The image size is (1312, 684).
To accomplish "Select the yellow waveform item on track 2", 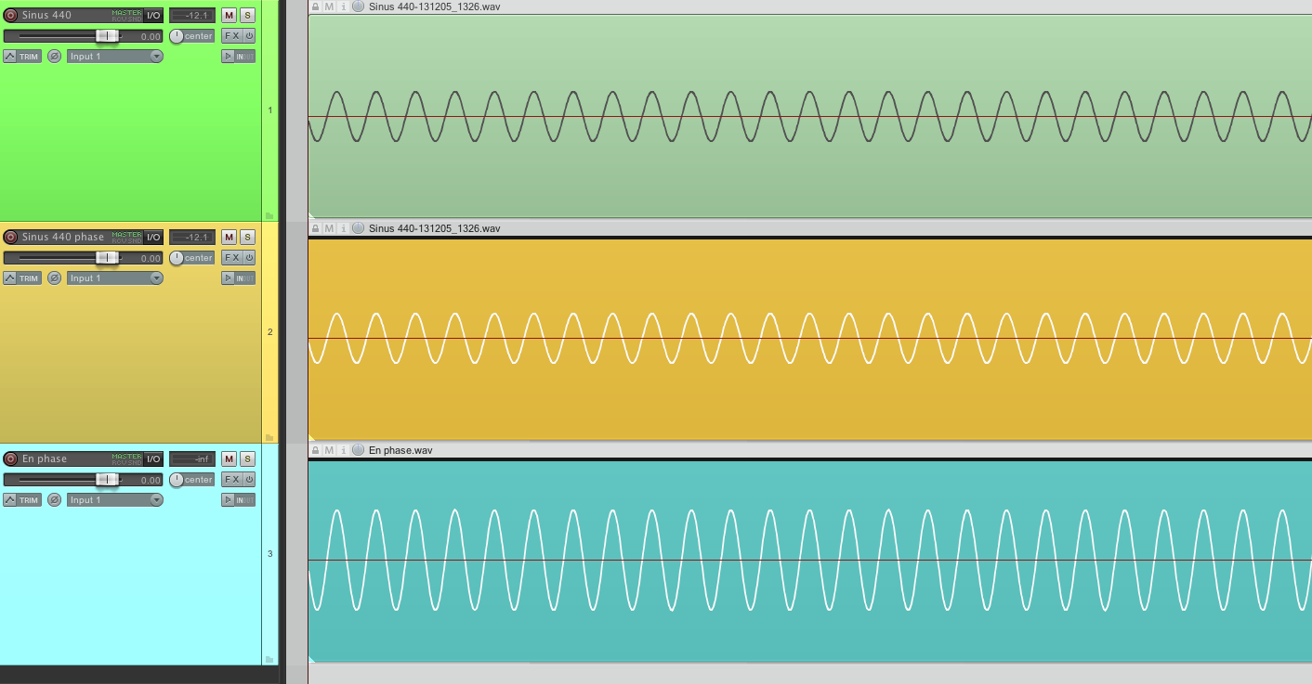I will pos(809,338).
